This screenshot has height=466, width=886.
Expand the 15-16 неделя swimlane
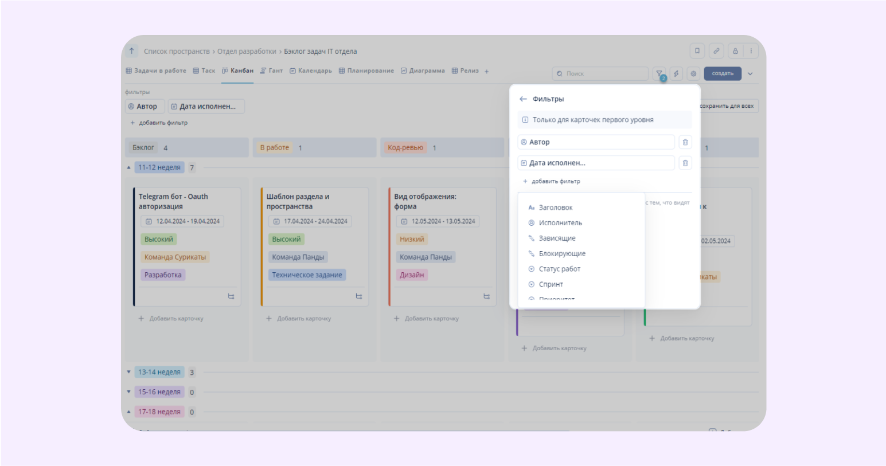coord(128,392)
